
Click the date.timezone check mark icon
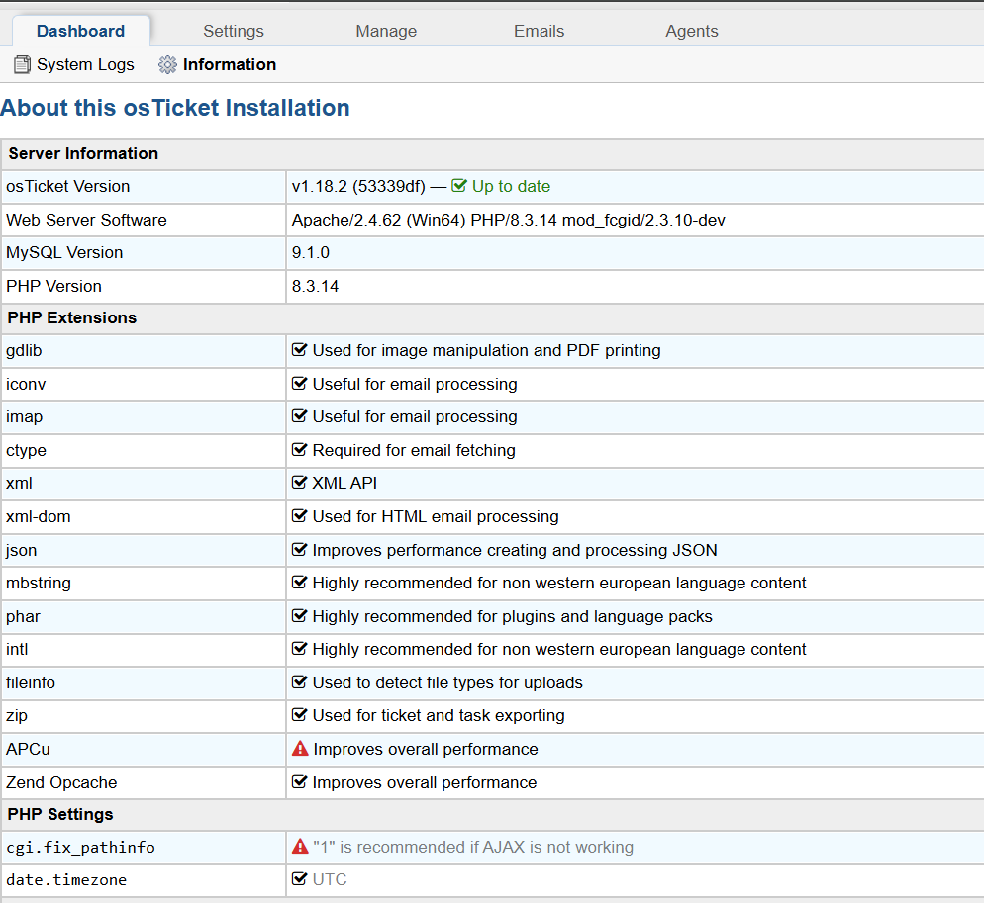[x=299, y=879]
